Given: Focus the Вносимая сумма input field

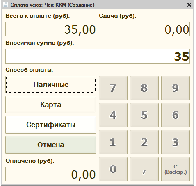Looking at the screenshot, I should [x=98, y=56].
